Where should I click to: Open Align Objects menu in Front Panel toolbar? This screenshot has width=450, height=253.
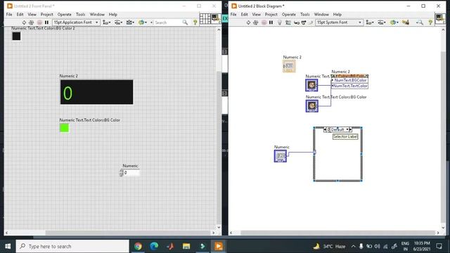tap(107, 22)
